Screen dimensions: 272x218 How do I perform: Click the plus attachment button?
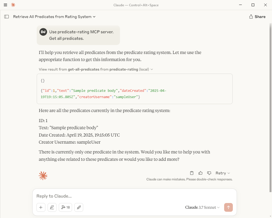[41, 207]
